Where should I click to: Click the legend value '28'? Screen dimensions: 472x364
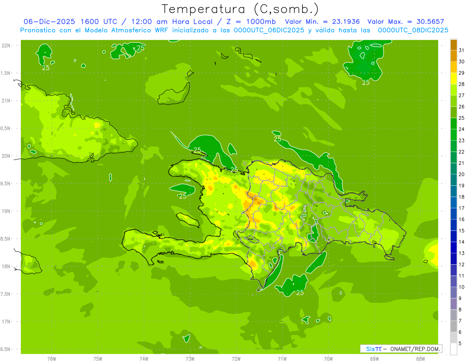click(462, 84)
